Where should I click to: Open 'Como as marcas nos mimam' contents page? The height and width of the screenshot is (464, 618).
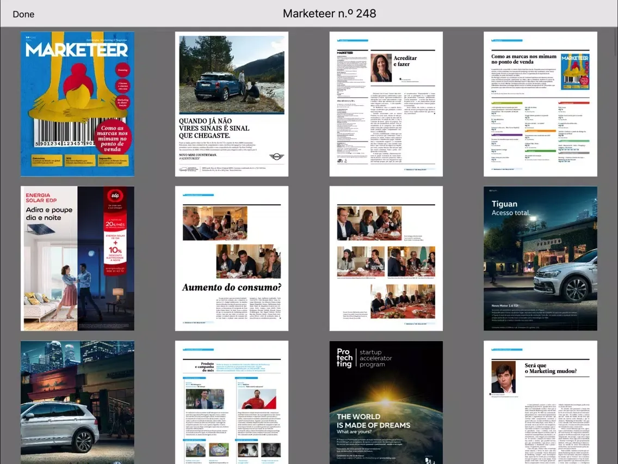[540, 104]
